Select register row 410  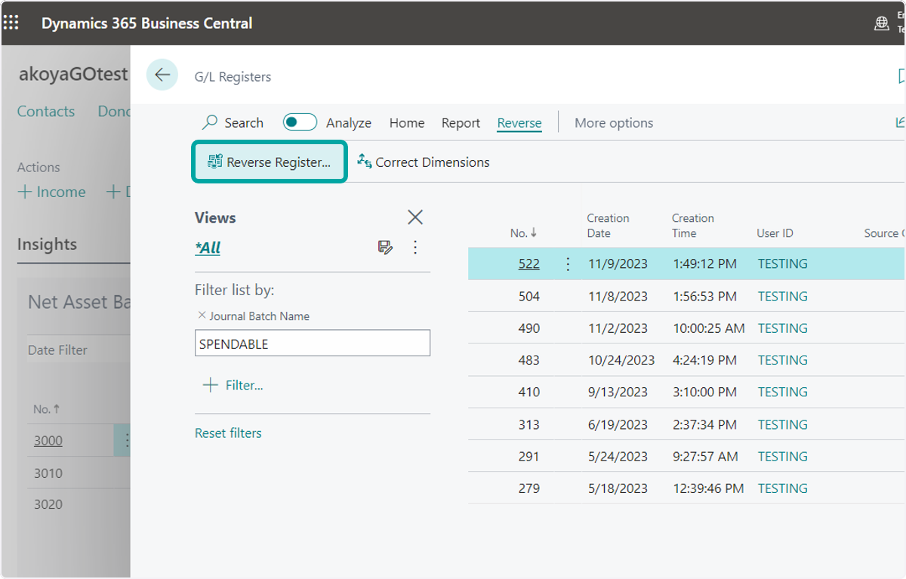coord(686,392)
